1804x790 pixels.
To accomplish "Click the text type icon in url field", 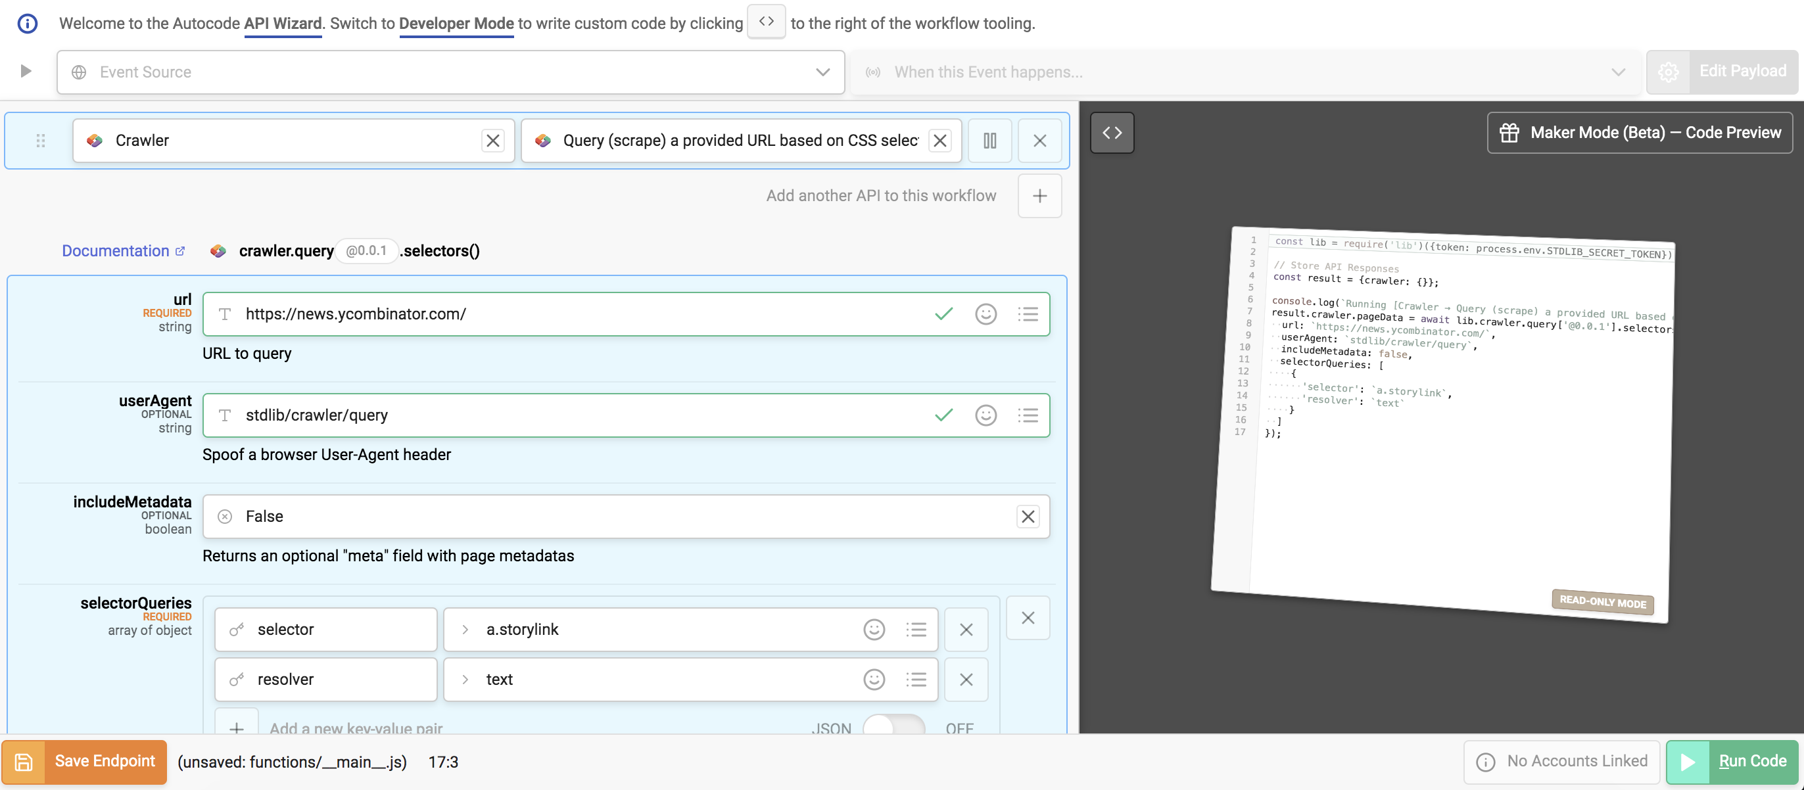I will pyautogui.click(x=225, y=314).
